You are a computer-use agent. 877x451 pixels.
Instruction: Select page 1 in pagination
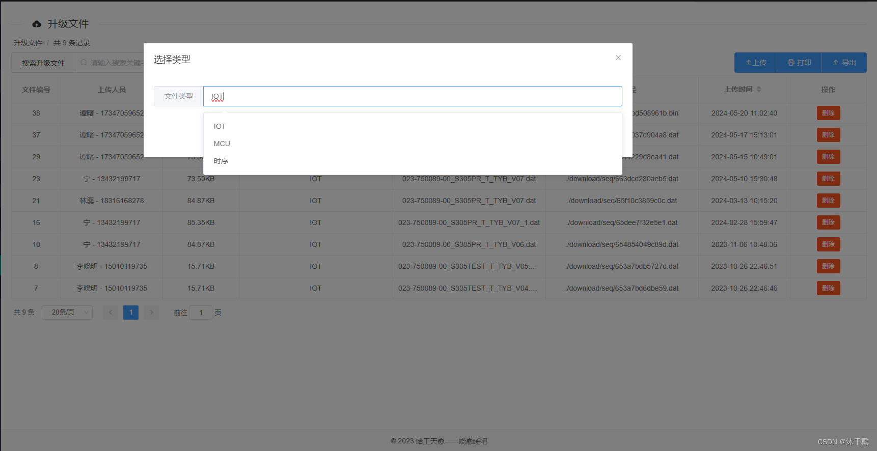click(x=131, y=312)
